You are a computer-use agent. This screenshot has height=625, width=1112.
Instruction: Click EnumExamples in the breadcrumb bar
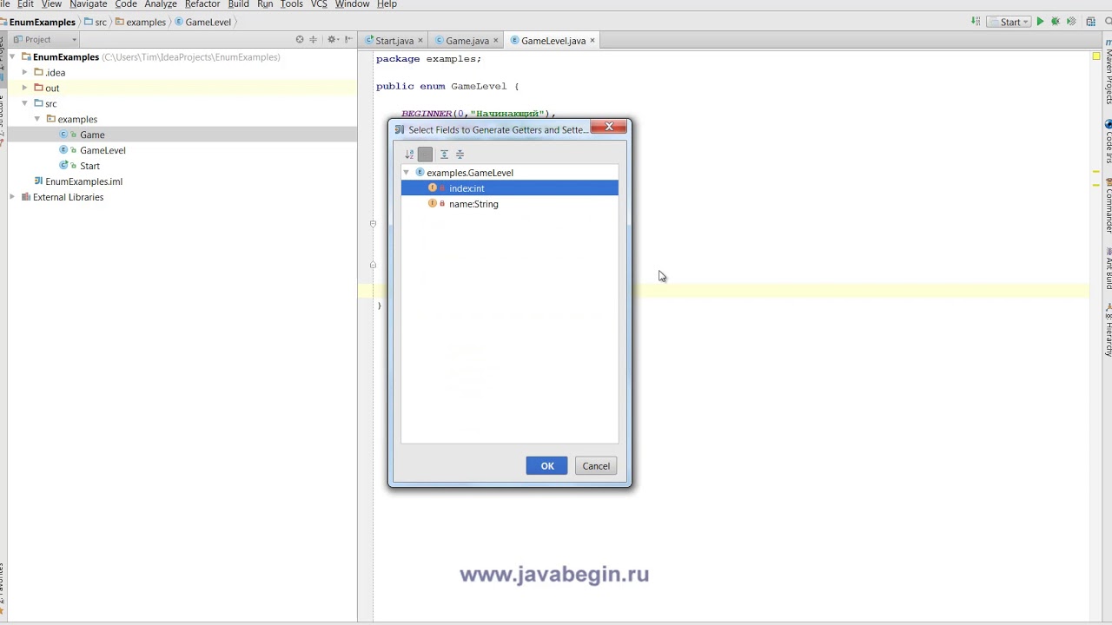[x=42, y=22]
